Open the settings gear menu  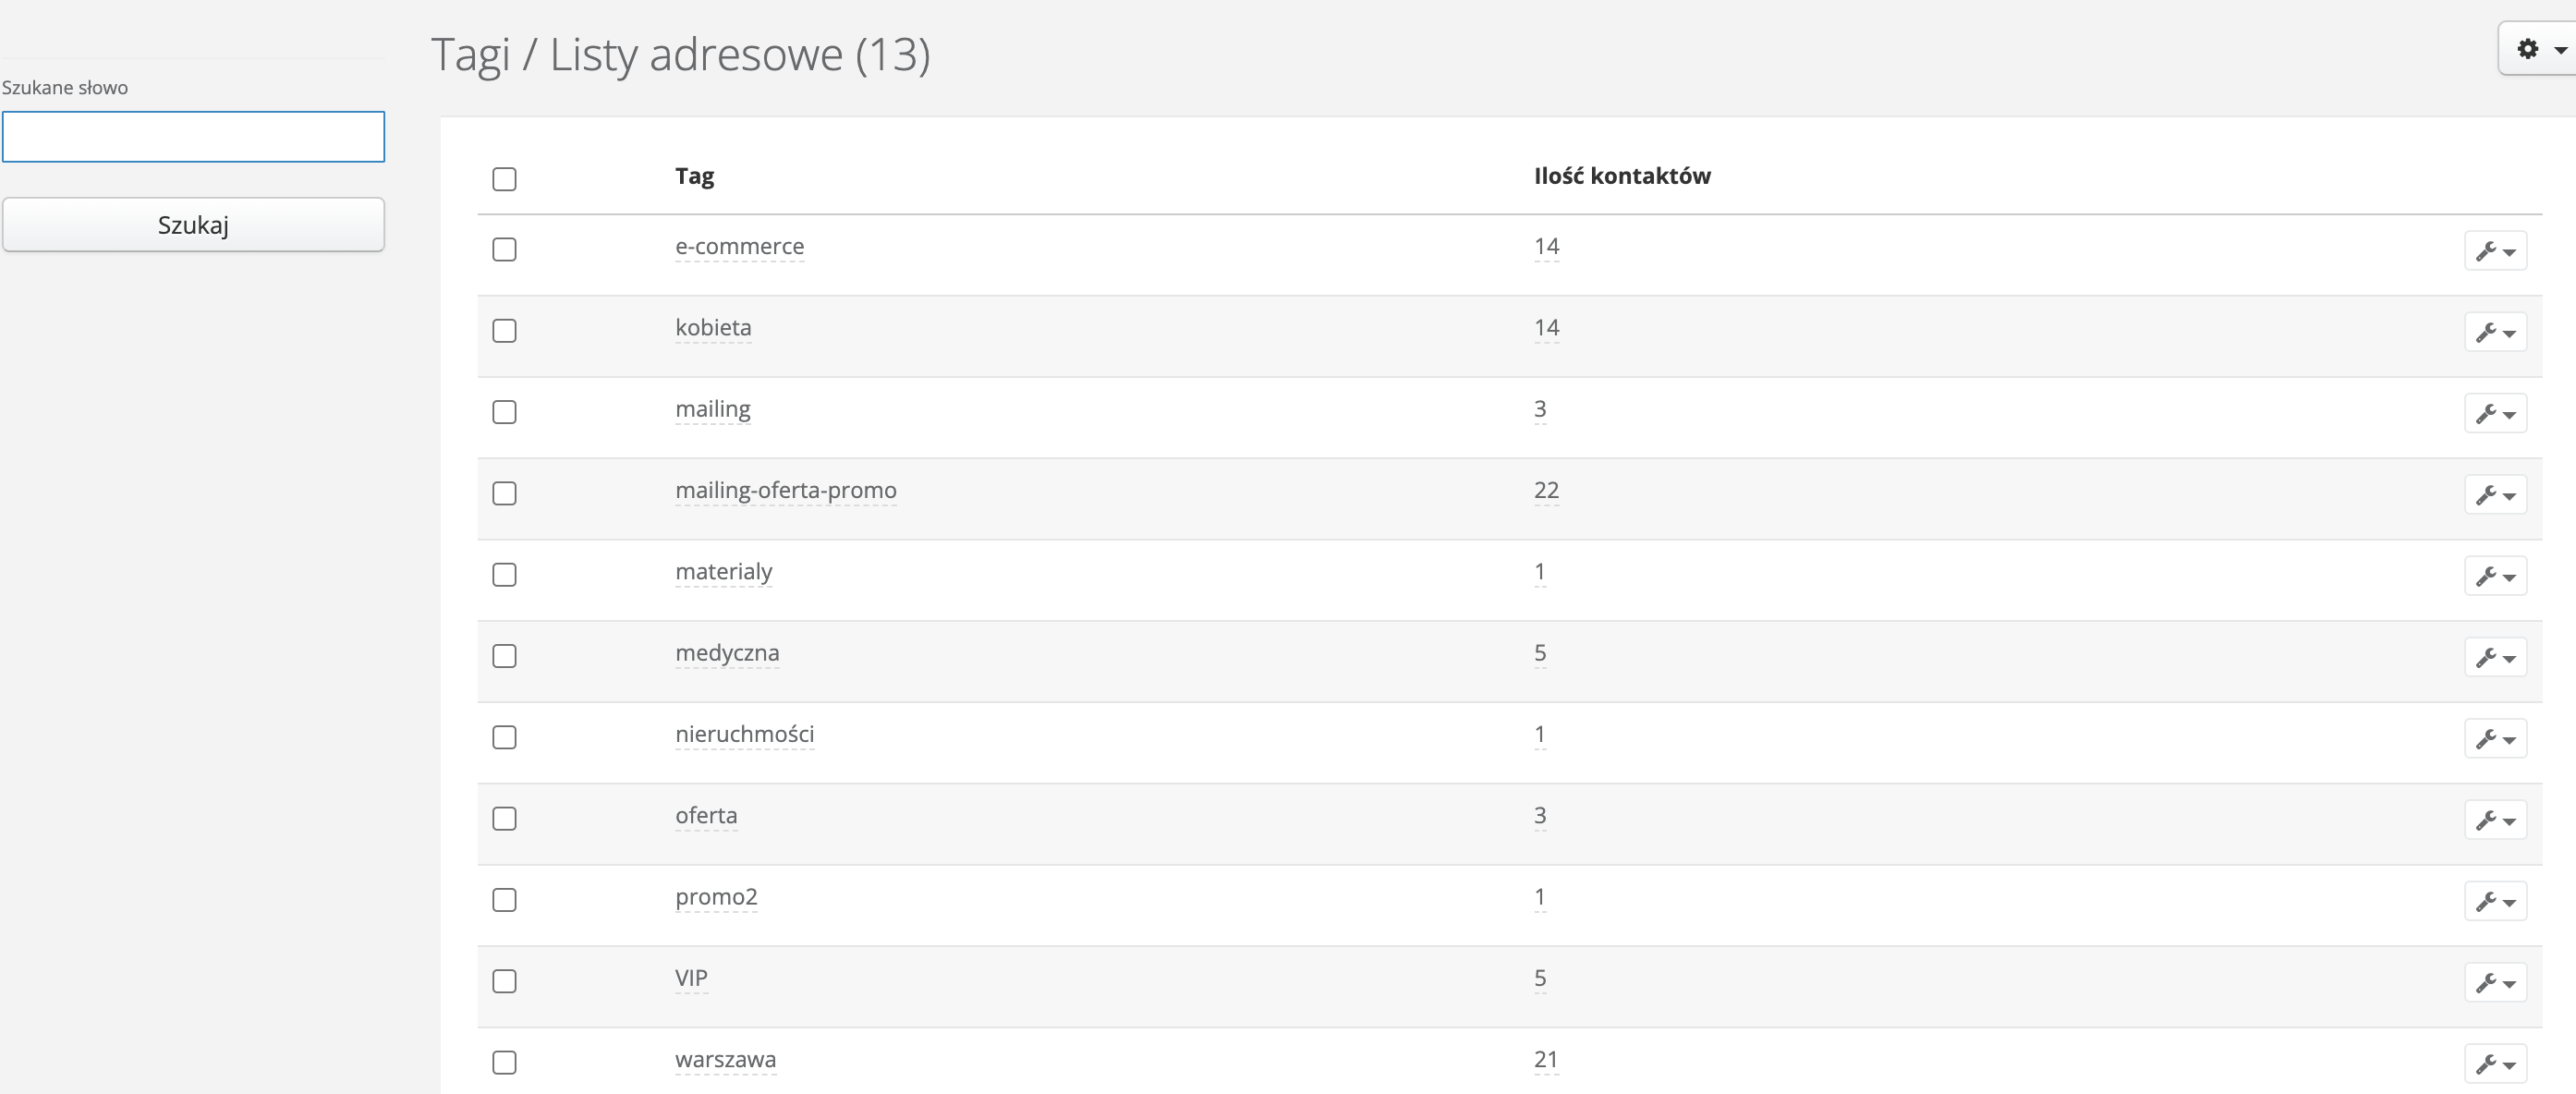click(2538, 49)
